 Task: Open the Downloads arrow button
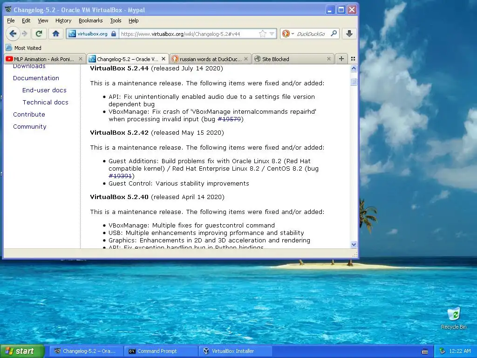pos(349,34)
